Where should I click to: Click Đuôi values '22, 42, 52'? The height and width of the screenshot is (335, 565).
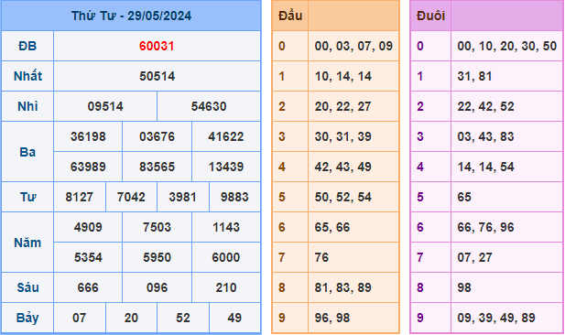(485, 106)
